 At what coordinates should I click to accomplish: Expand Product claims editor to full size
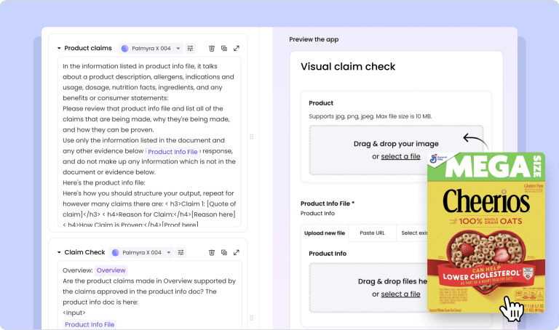pyautogui.click(x=237, y=49)
